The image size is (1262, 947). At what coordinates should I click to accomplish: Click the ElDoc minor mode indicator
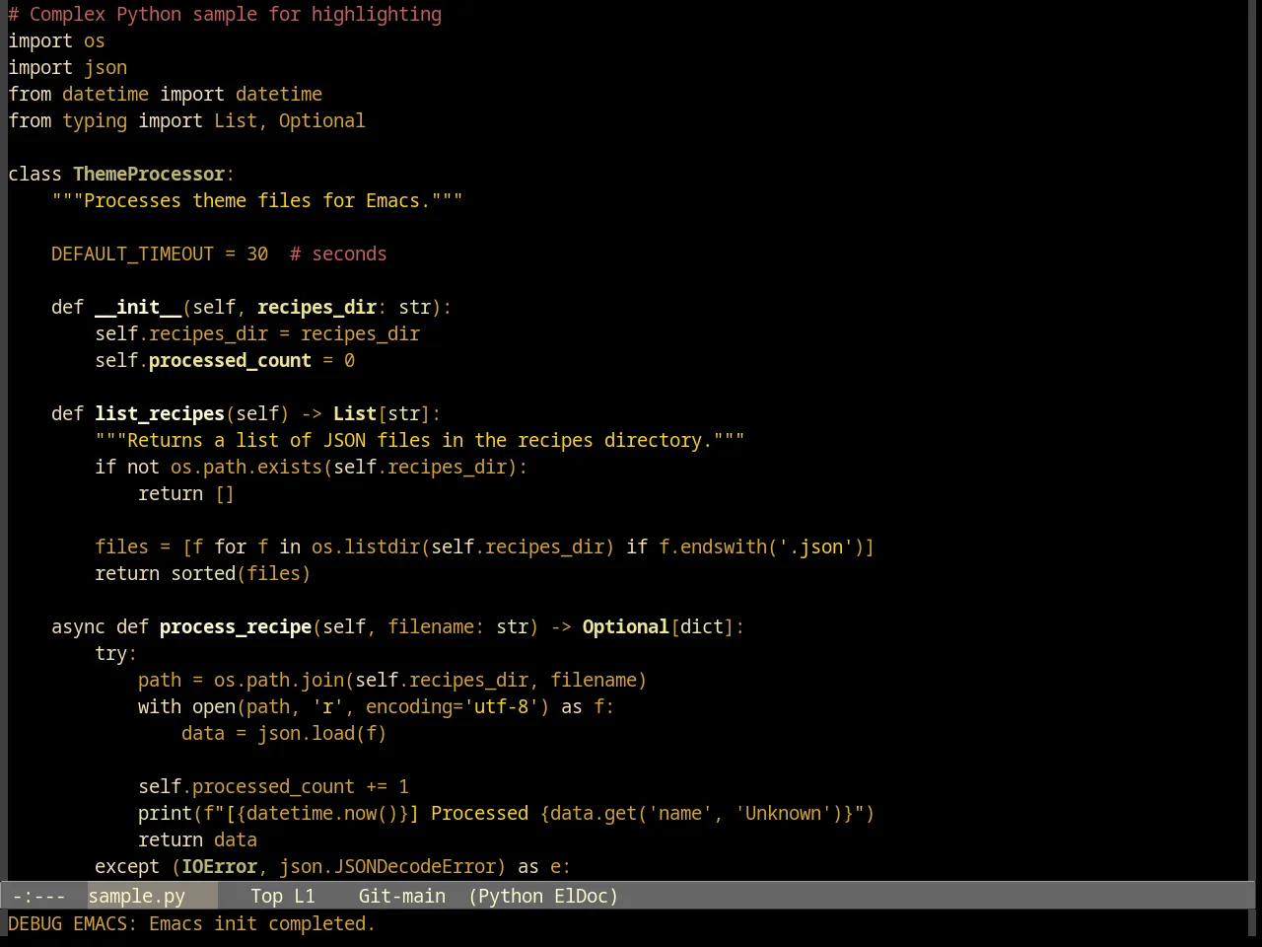(x=582, y=896)
